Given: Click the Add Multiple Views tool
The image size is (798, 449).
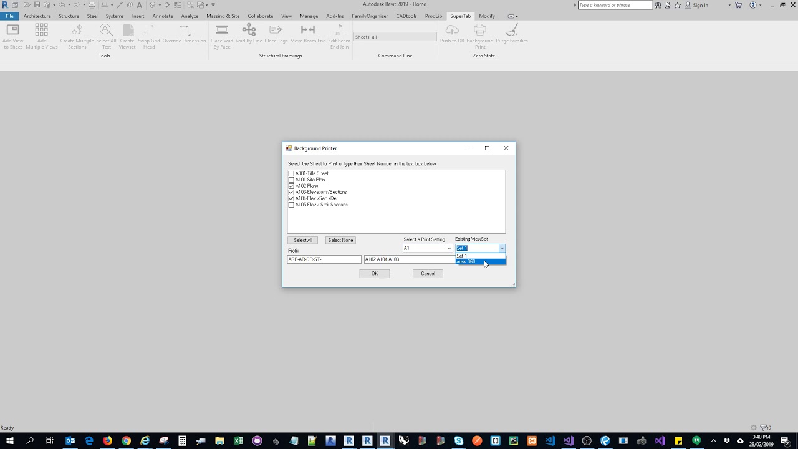Looking at the screenshot, I should [42, 36].
